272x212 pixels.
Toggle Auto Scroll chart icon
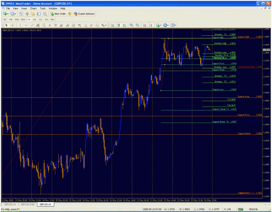click(x=145, y=25)
